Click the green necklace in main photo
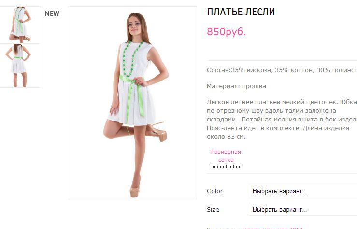 (x=132, y=59)
